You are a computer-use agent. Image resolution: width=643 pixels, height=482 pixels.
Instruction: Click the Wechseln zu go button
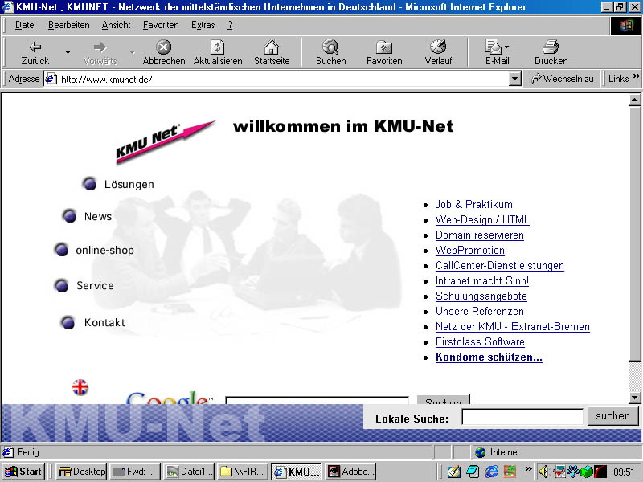point(562,79)
